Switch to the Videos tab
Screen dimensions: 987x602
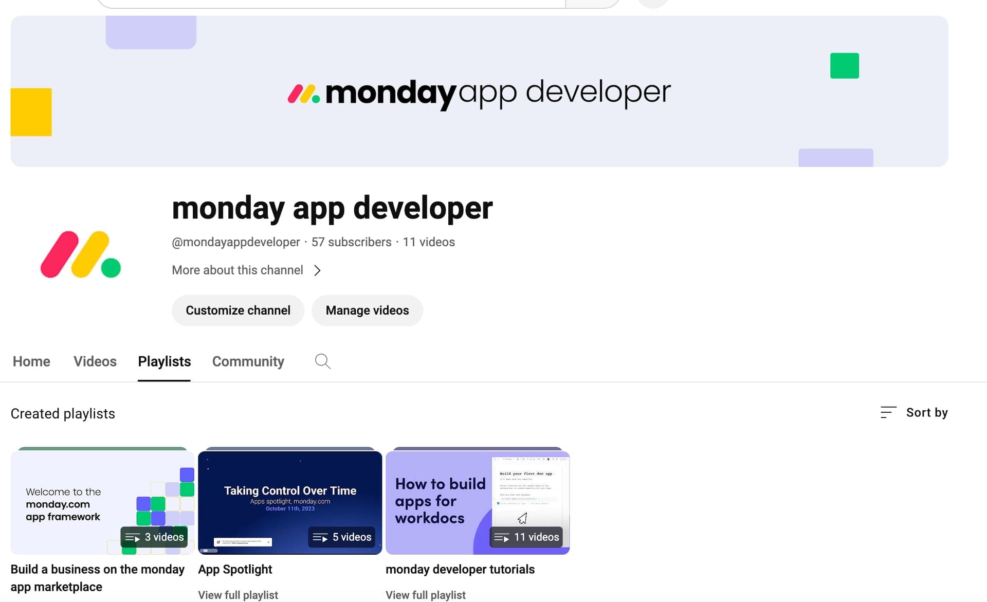[x=95, y=361]
